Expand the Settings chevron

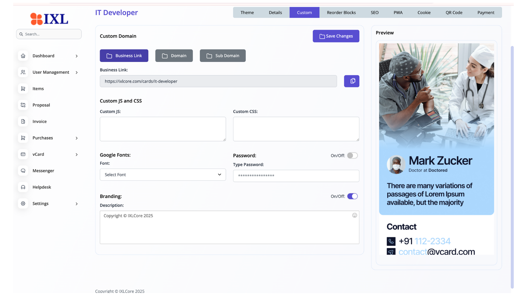[77, 204]
